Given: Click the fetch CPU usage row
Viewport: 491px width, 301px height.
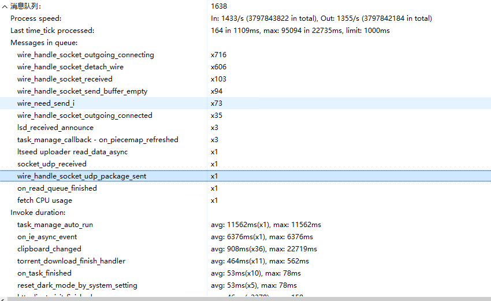Looking at the screenshot, I should point(44,200).
